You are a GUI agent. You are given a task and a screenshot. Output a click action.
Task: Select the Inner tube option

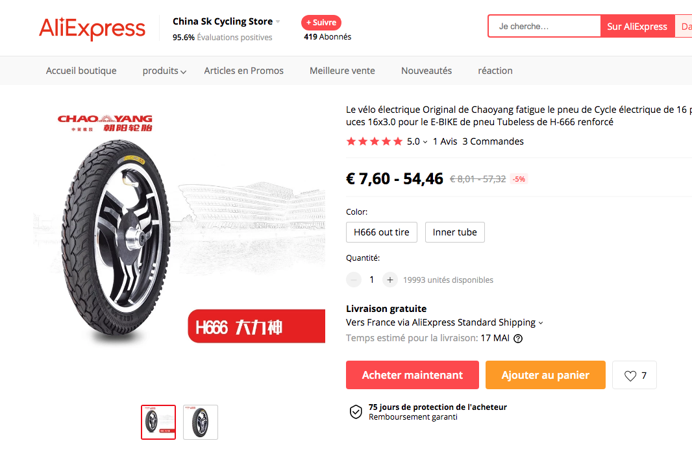(x=454, y=232)
